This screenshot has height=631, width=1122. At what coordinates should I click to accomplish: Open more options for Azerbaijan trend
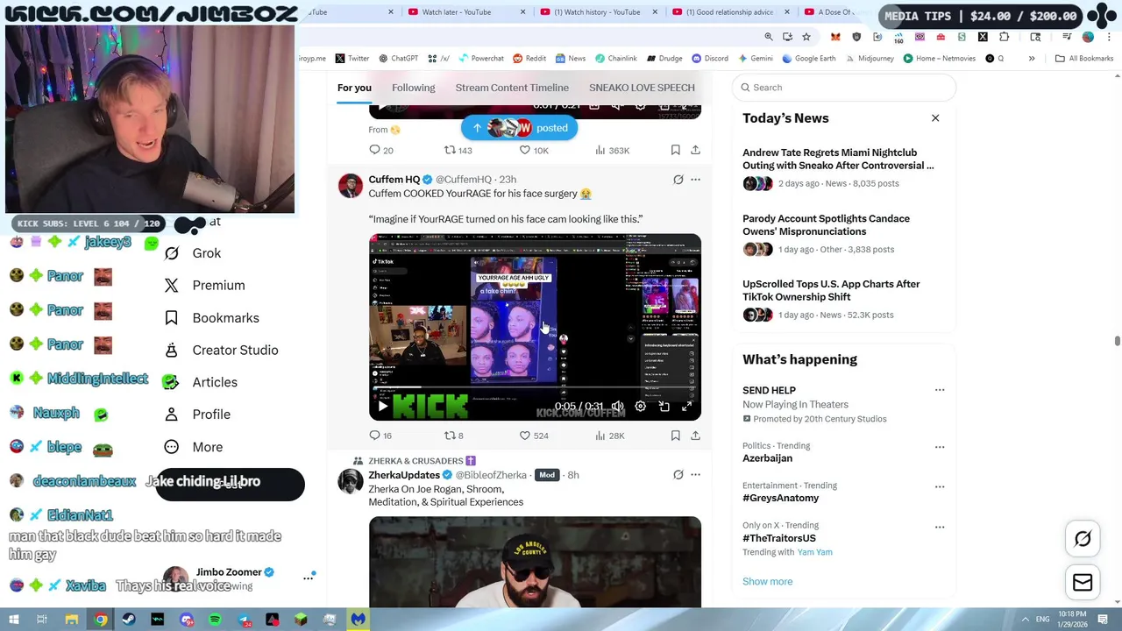pyautogui.click(x=940, y=447)
